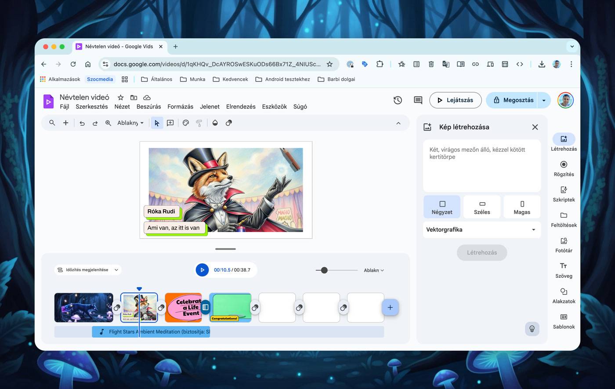Open the Elrendezés menu
The width and height of the screenshot is (615, 389).
pos(241,107)
